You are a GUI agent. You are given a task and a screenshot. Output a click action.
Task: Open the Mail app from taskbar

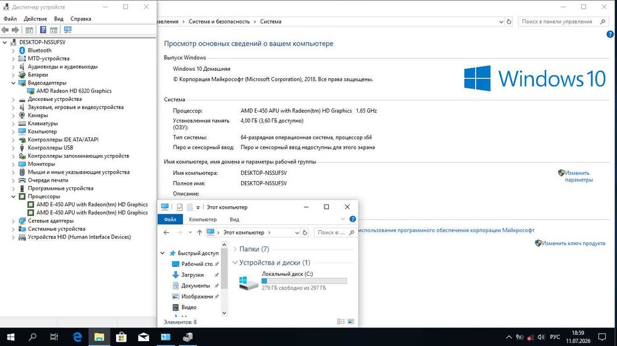(143, 337)
